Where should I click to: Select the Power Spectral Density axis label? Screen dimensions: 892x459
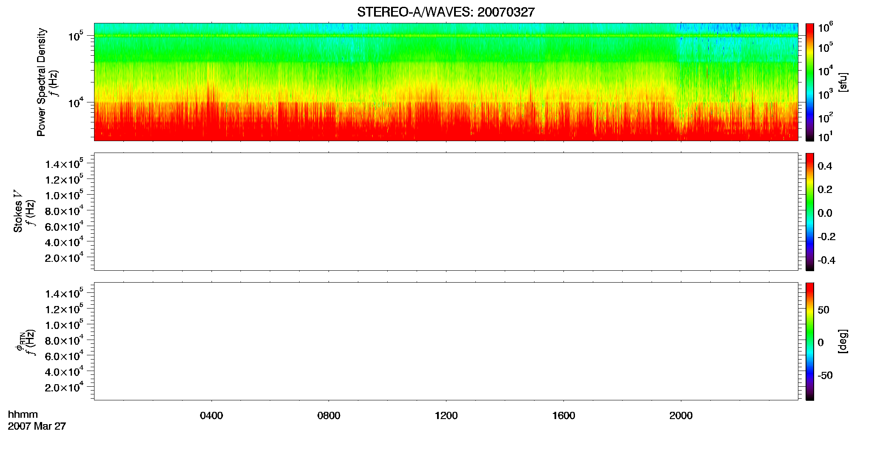[41, 82]
